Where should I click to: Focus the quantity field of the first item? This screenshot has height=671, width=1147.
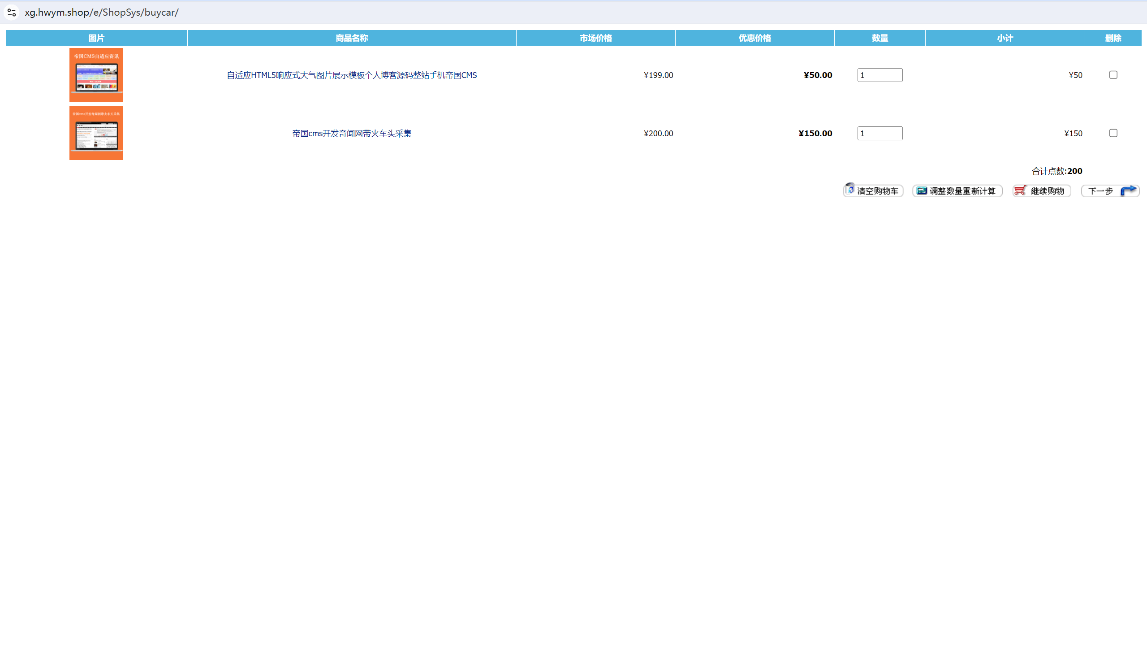point(880,75)
